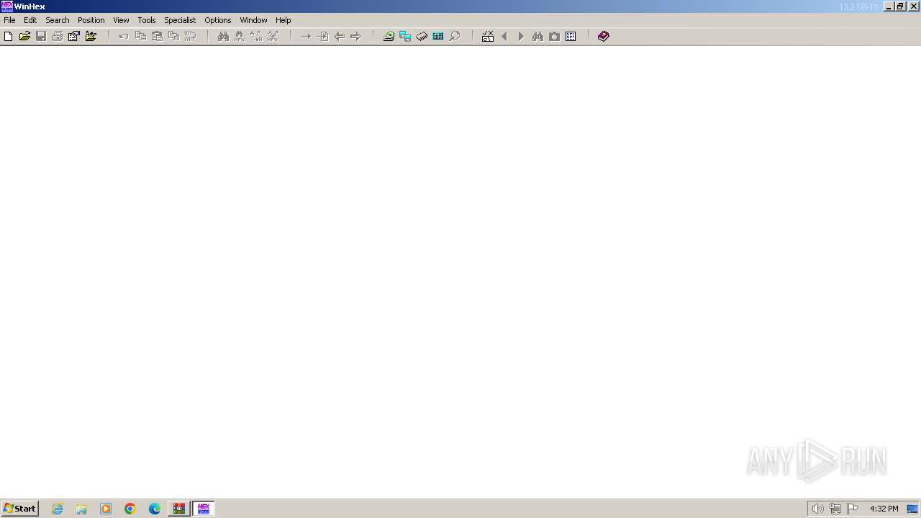The width and height of the screenshot is (921, 518).
Task: Click the binary 1010 modify data icon
Action: pos(190,36)
